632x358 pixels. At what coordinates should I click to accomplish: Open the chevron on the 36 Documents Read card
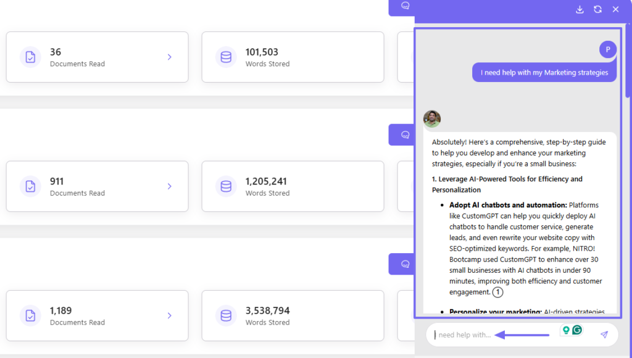pyautogui.click(x=170, y=57)
